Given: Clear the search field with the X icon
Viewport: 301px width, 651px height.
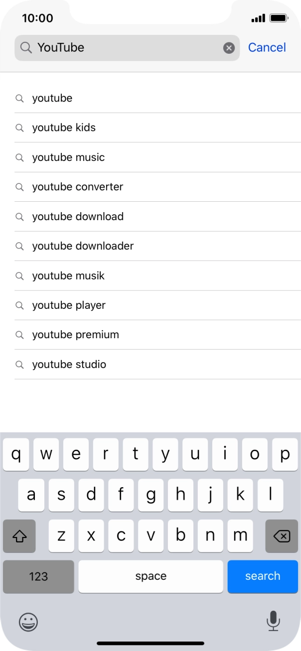Looking at the screenshot, I should (229, 47).
